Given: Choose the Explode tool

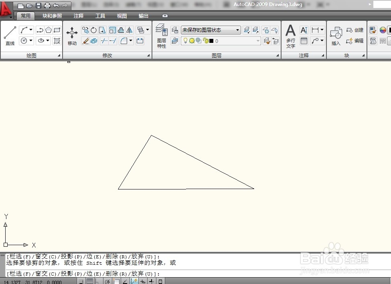Looking at the screenshot, I should [x=94, y=40].
